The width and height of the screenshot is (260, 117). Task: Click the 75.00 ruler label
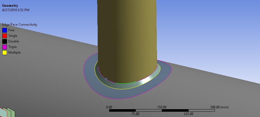pyautogui.click(x=135, y=114)
